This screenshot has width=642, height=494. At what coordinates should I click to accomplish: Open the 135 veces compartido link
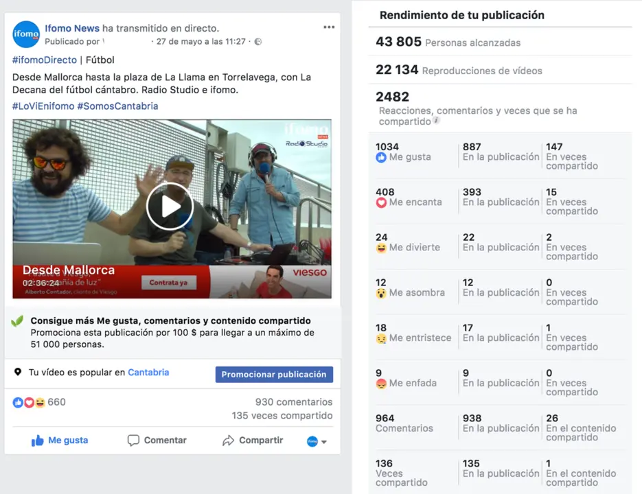tap(282, 416)
